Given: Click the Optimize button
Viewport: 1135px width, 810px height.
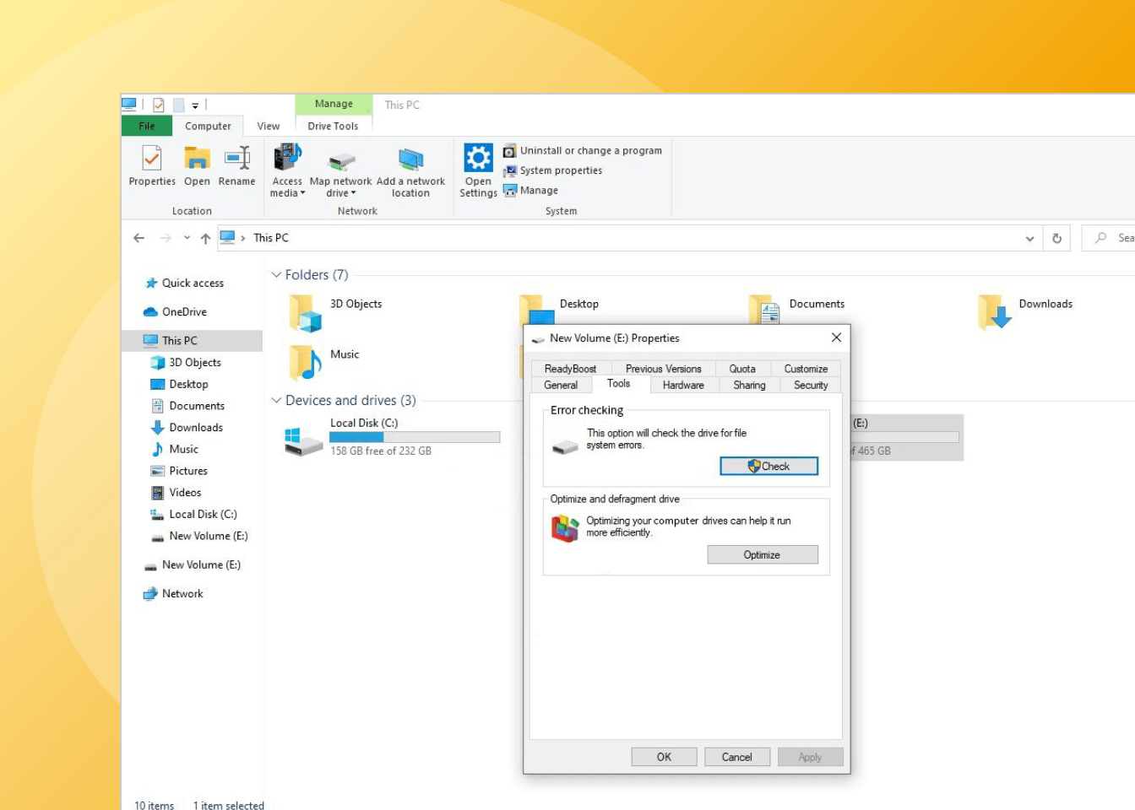Looking at the screenshot, I should 762,554.
